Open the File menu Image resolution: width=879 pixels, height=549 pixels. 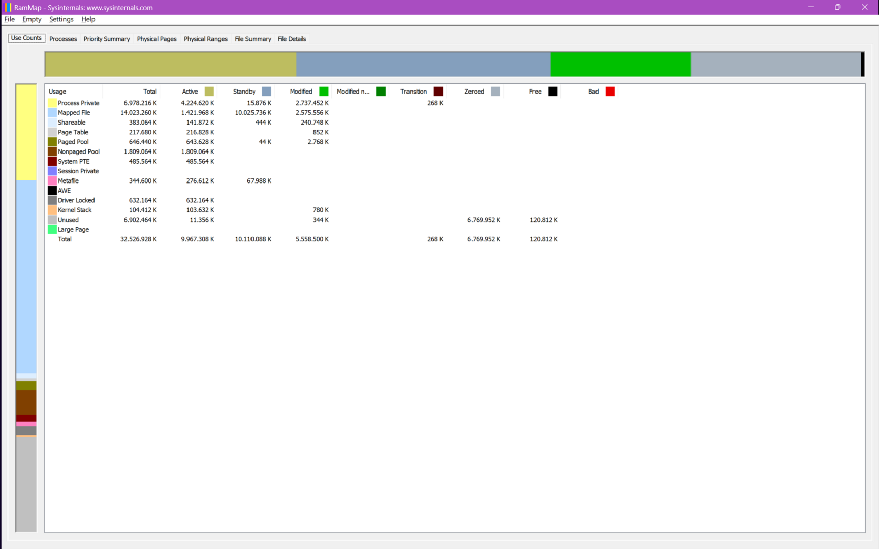(x=9, y=19)
